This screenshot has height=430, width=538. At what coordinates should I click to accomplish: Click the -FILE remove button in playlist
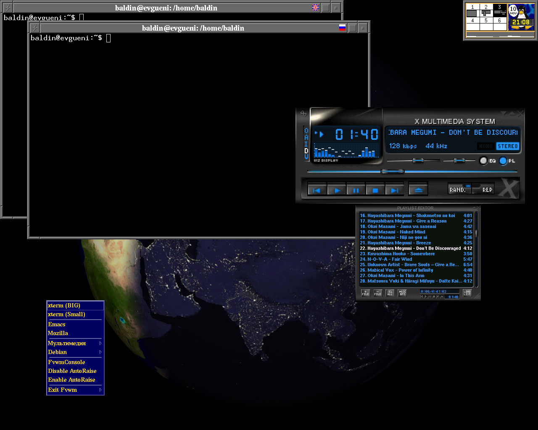pos(377,293)
